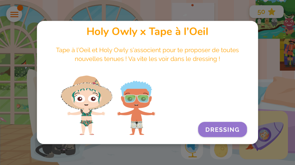Select the girl character with straw hat
Viewport: 295px width, 165px height.
[x=86, y=105]
